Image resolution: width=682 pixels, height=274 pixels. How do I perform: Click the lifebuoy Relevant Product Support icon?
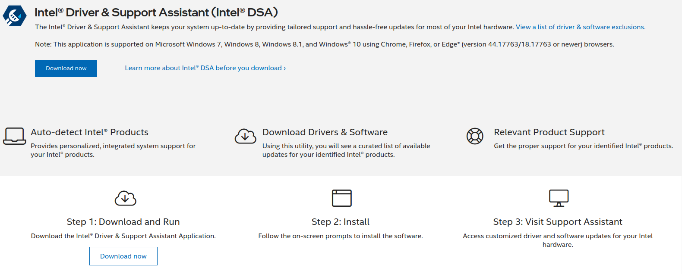(475, 136)
